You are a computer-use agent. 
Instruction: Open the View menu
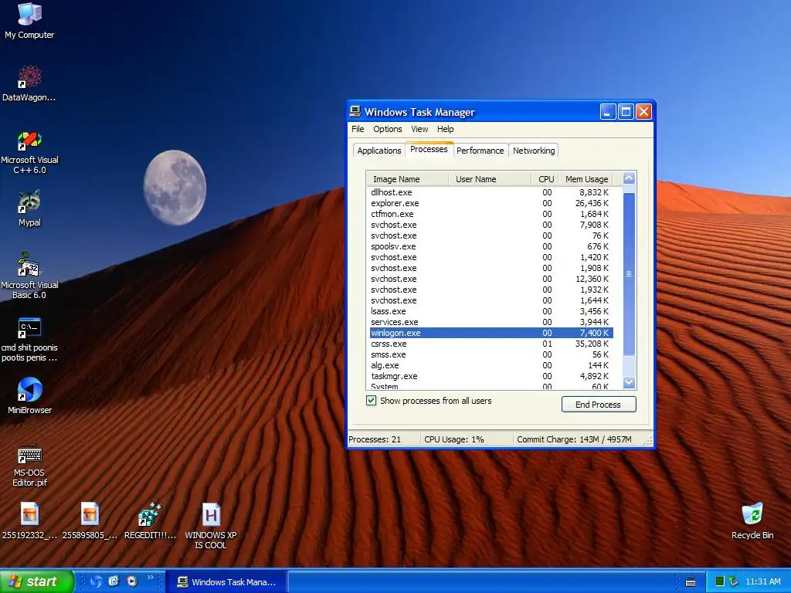click(419, 129)
